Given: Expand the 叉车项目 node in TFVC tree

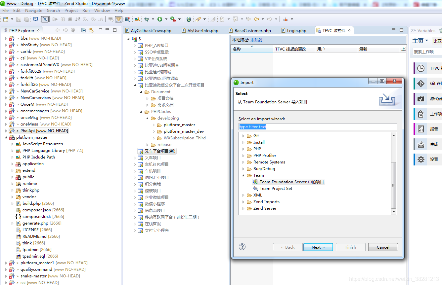Looking at the screenshot, I should click(135, 158).
